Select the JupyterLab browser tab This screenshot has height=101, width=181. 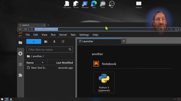pyautogui.click(x=32, y=25)
